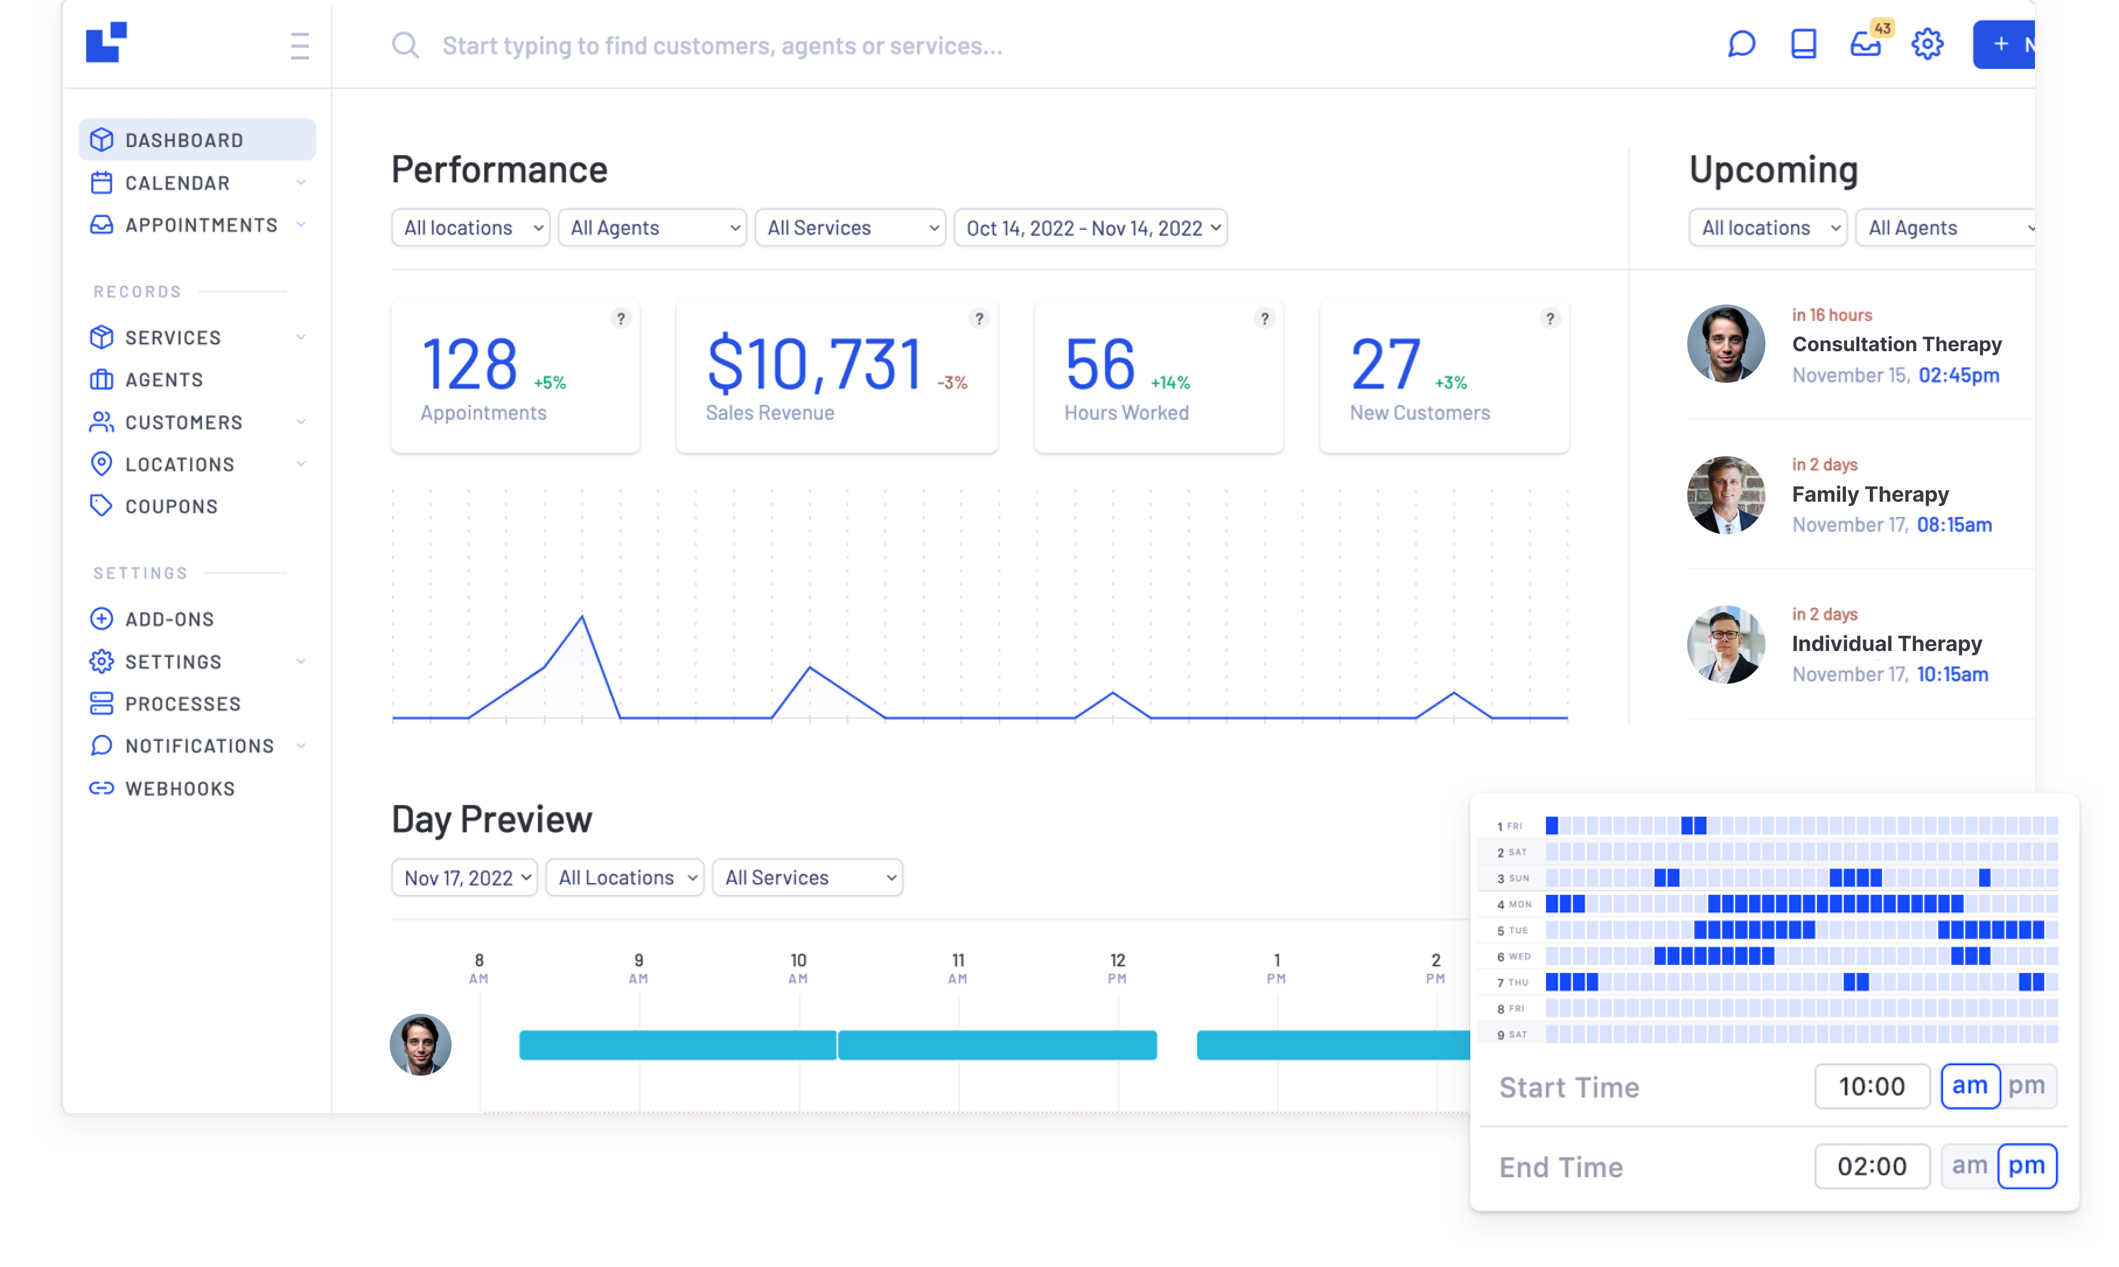
Task: Open the Webhooks menu item
Action: [179, 788]
